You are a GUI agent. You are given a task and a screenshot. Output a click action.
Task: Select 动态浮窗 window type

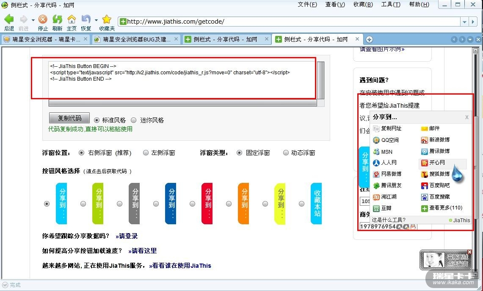tap(286, 153)
